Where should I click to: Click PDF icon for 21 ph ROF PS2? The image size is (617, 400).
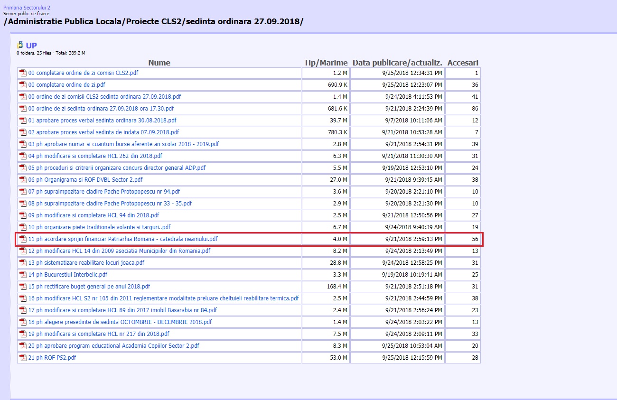tap(23, 358)
